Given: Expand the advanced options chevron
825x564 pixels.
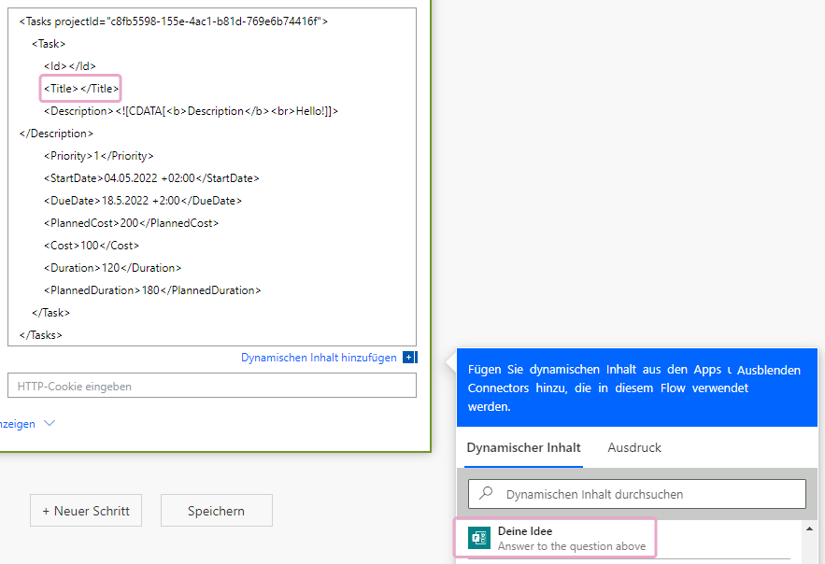Looking at the screenshot, I should pos(50,423).
